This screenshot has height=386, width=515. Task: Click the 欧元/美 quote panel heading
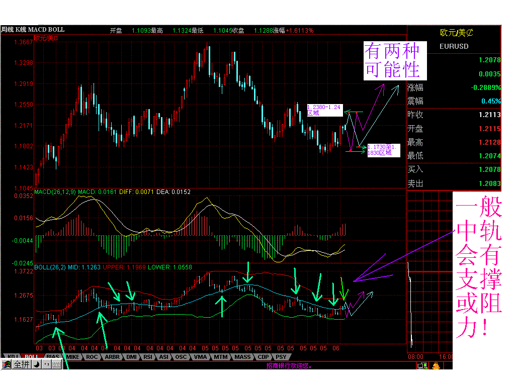tap(456, 33)
